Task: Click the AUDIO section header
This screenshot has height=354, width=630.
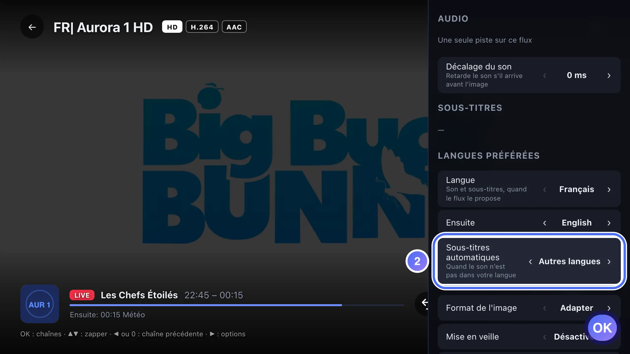Action: point(453,19)
